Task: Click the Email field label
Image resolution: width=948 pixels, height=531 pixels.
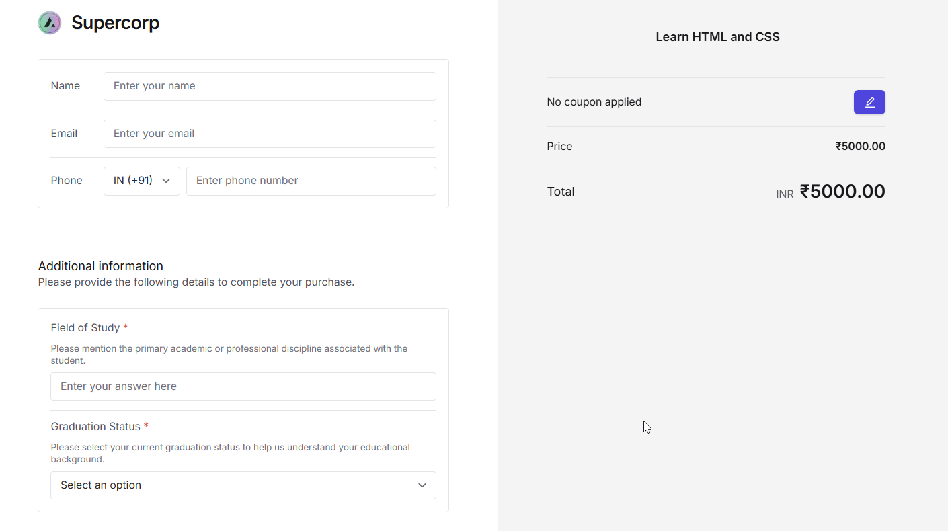Action: click(x=64, y=134)
